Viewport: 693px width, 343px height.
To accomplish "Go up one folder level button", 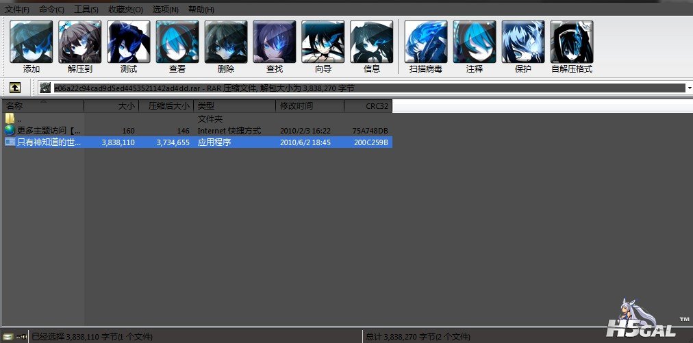I will [x=14, y=88].
